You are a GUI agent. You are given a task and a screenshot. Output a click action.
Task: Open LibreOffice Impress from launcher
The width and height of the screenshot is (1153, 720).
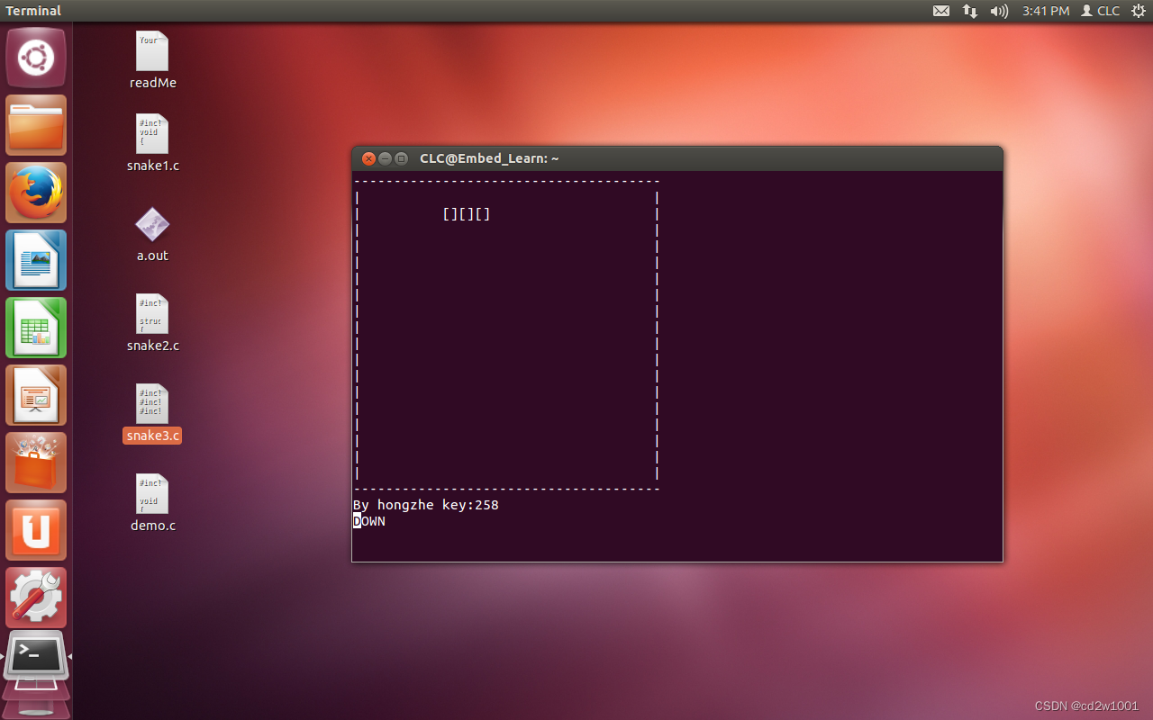36,395
